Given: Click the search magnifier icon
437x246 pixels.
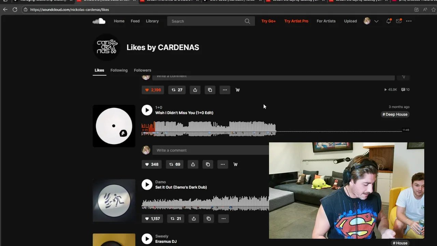Looking at the screenshot, I should coord(247,21).
